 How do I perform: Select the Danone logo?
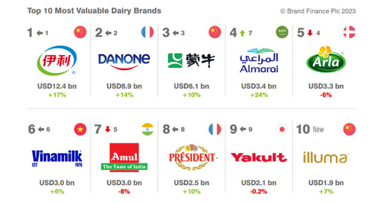[124, 59]
